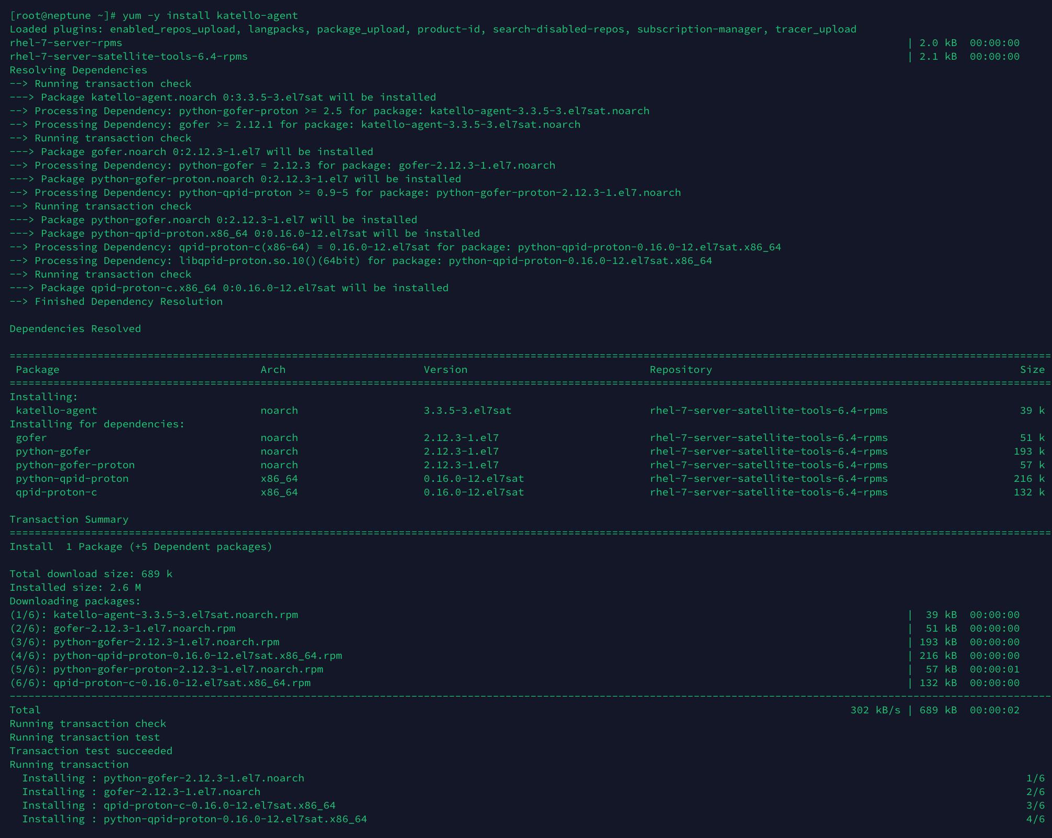1052x838 pixels.
Task: Click 'Install 1 Package (+5 Dependent packages)'
Action: [x=141, y=547]
